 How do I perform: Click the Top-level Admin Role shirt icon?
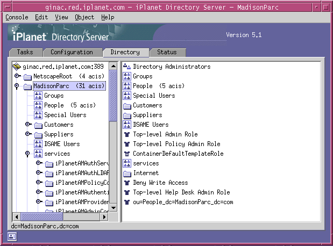point(127,134)
